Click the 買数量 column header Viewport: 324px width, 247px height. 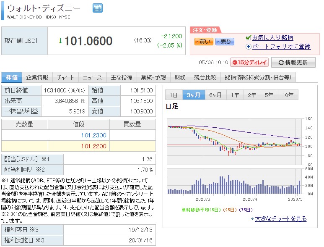click(x=132, y=124)
